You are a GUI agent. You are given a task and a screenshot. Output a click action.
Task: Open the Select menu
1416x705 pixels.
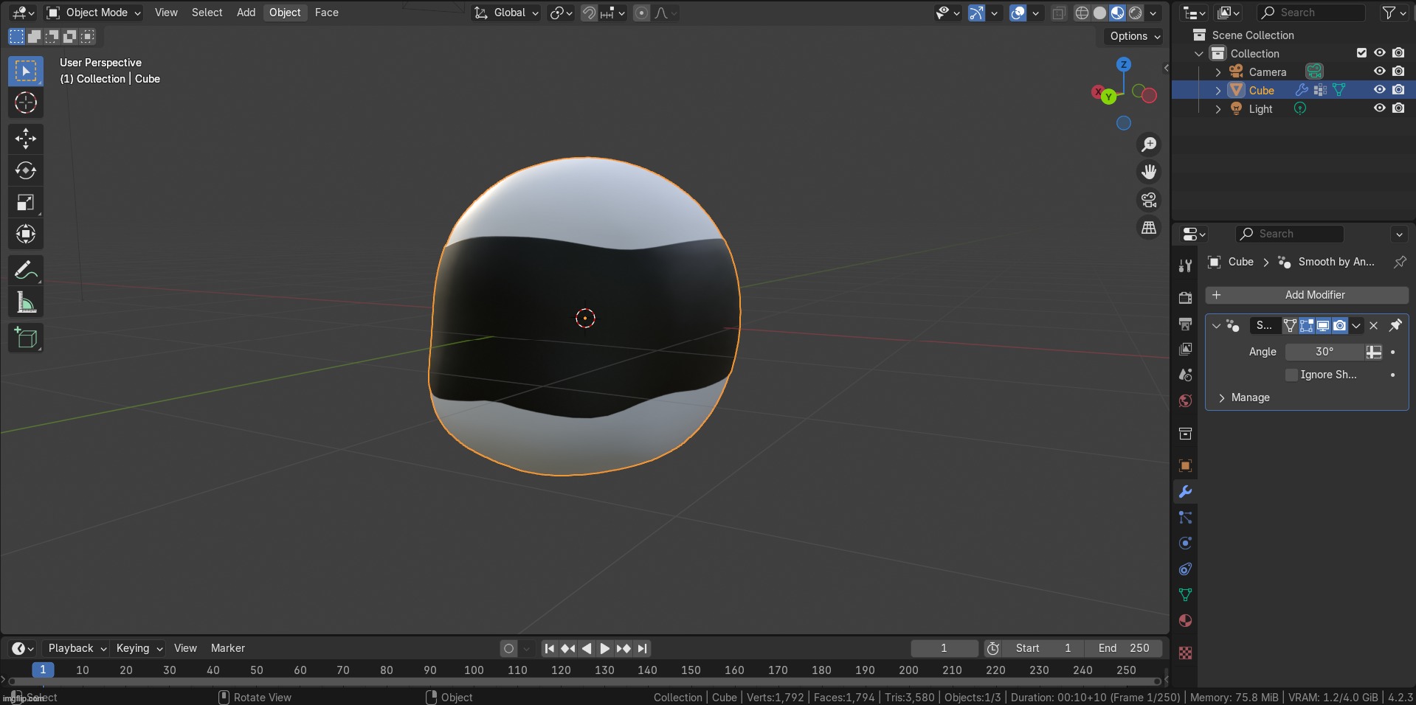[x=207, y=13]
